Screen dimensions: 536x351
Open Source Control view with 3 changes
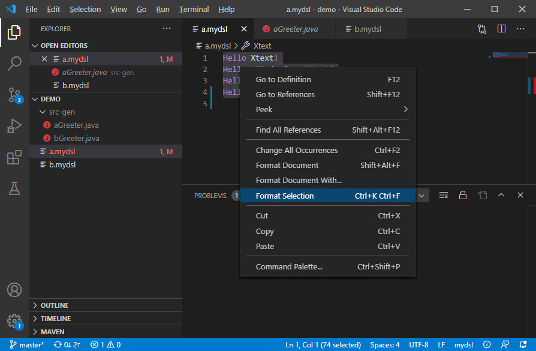tap(15, 95)
